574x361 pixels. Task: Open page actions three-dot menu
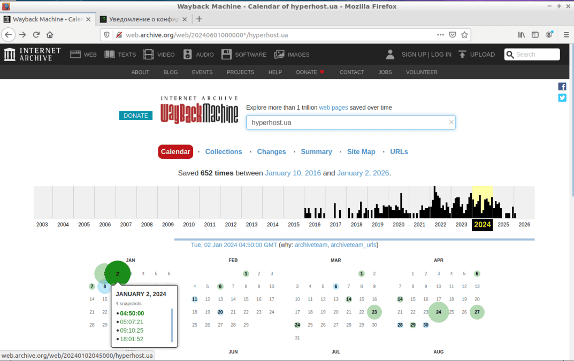coord(440,35)
